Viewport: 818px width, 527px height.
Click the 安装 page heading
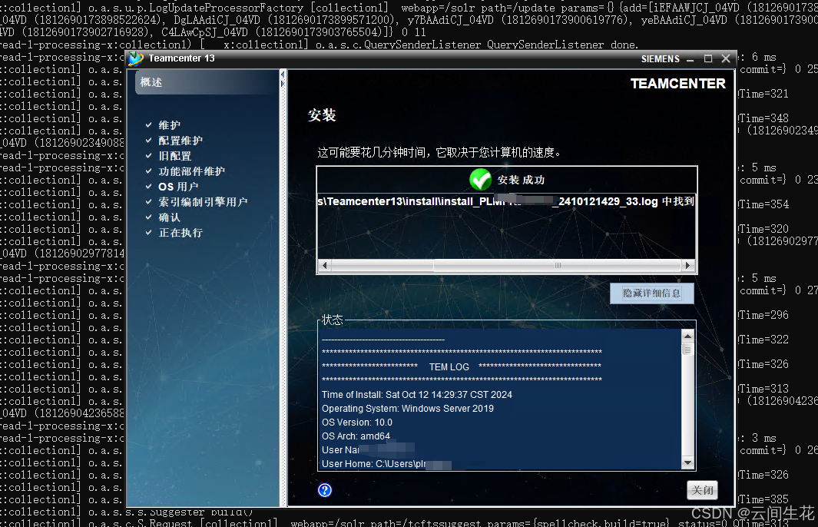pos(322,114)
